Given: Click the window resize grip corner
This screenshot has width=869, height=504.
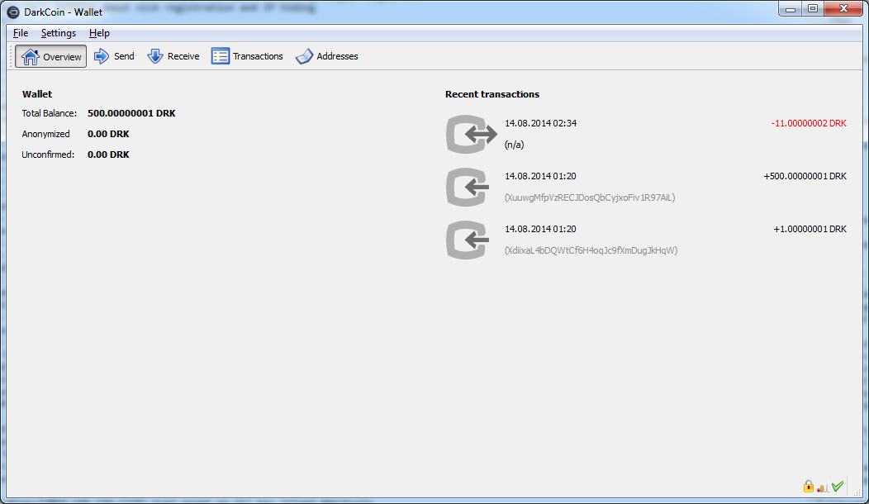Looking at the screenshot, I should (x=857, y=492).
